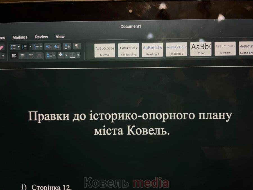This screenshot has width=253, height=190.
Task: Sort text A to Z
Action: [67, 46]
